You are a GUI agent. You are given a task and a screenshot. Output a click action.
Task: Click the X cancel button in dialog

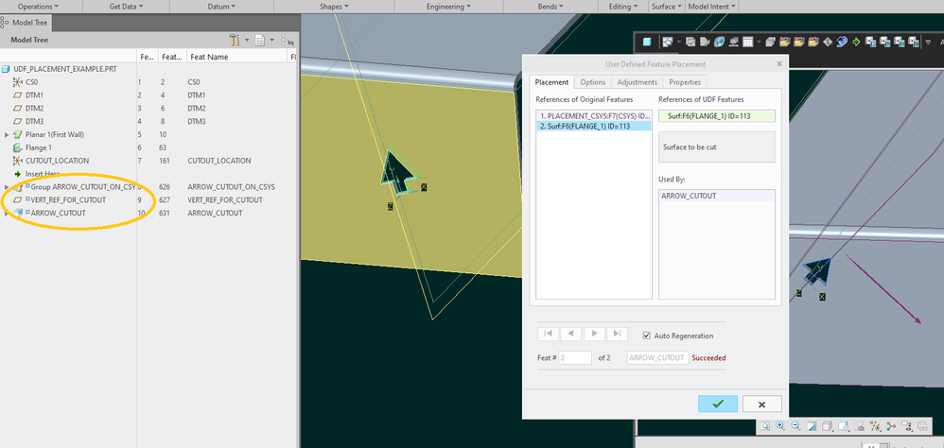761,404
